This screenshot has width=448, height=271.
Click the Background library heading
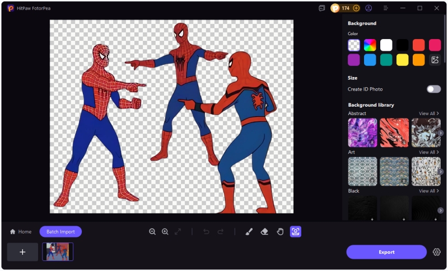click(371, 105)
